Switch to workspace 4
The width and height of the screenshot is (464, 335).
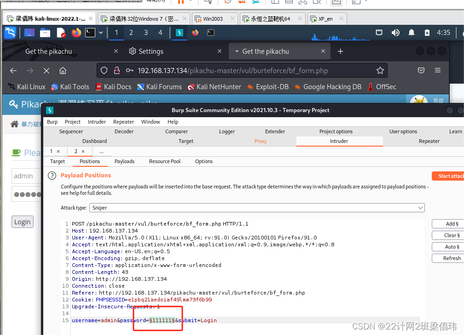[x=160, y=33]
